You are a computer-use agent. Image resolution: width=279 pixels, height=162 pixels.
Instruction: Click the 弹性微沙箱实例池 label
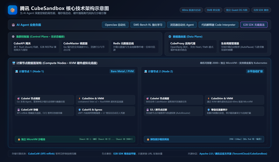(x=160, y=139)
